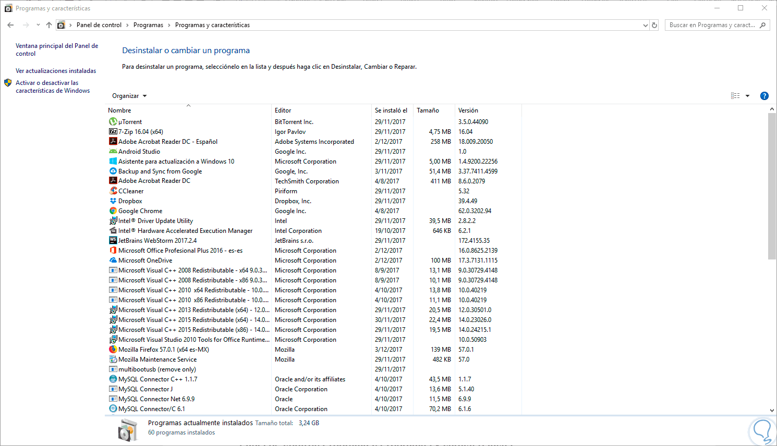
Task: Open Activar o desactivar las características de Windows
Action: click(x=53, y=86)
